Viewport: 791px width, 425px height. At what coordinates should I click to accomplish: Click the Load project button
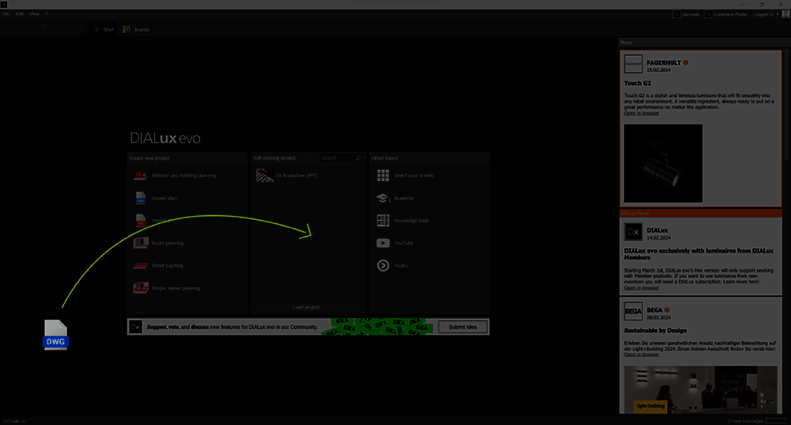308,307
